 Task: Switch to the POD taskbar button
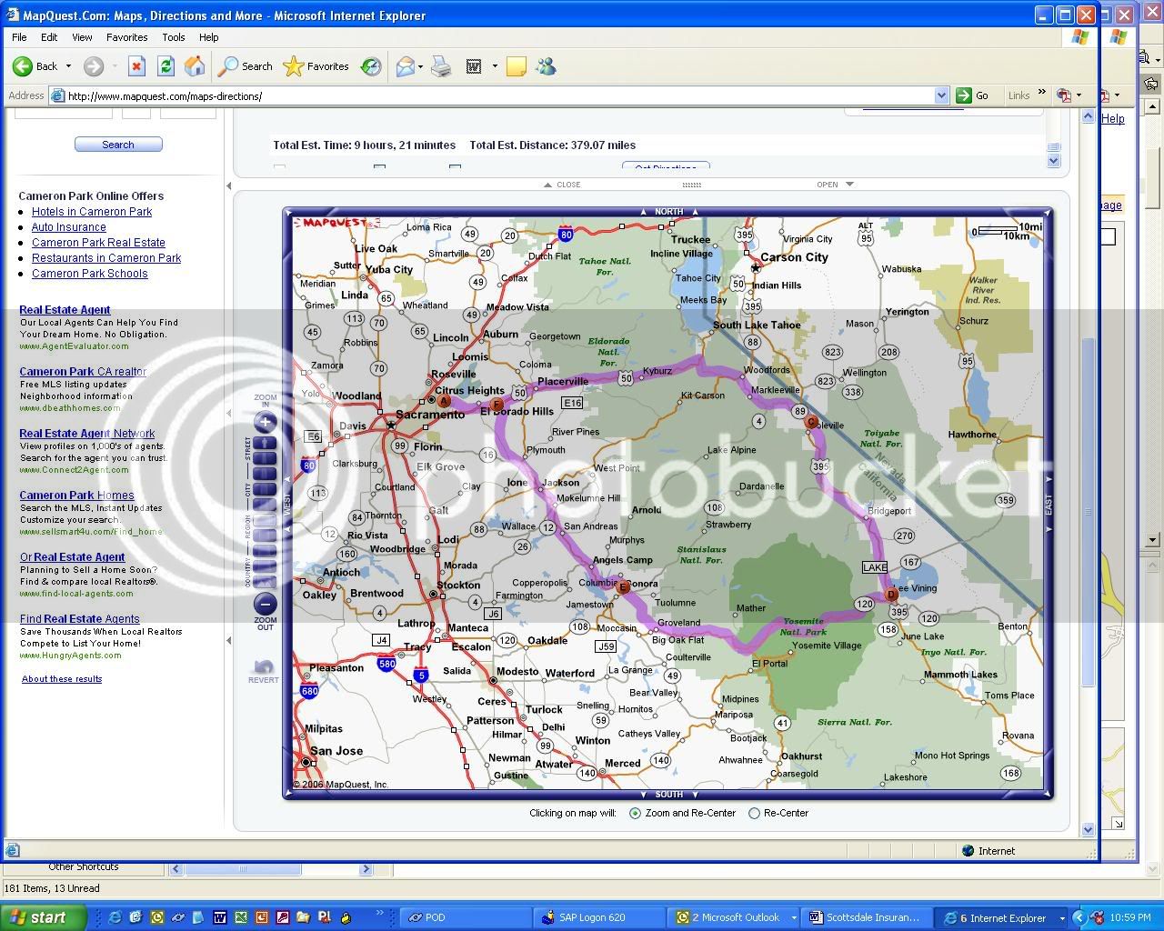(x=464, y=917)
